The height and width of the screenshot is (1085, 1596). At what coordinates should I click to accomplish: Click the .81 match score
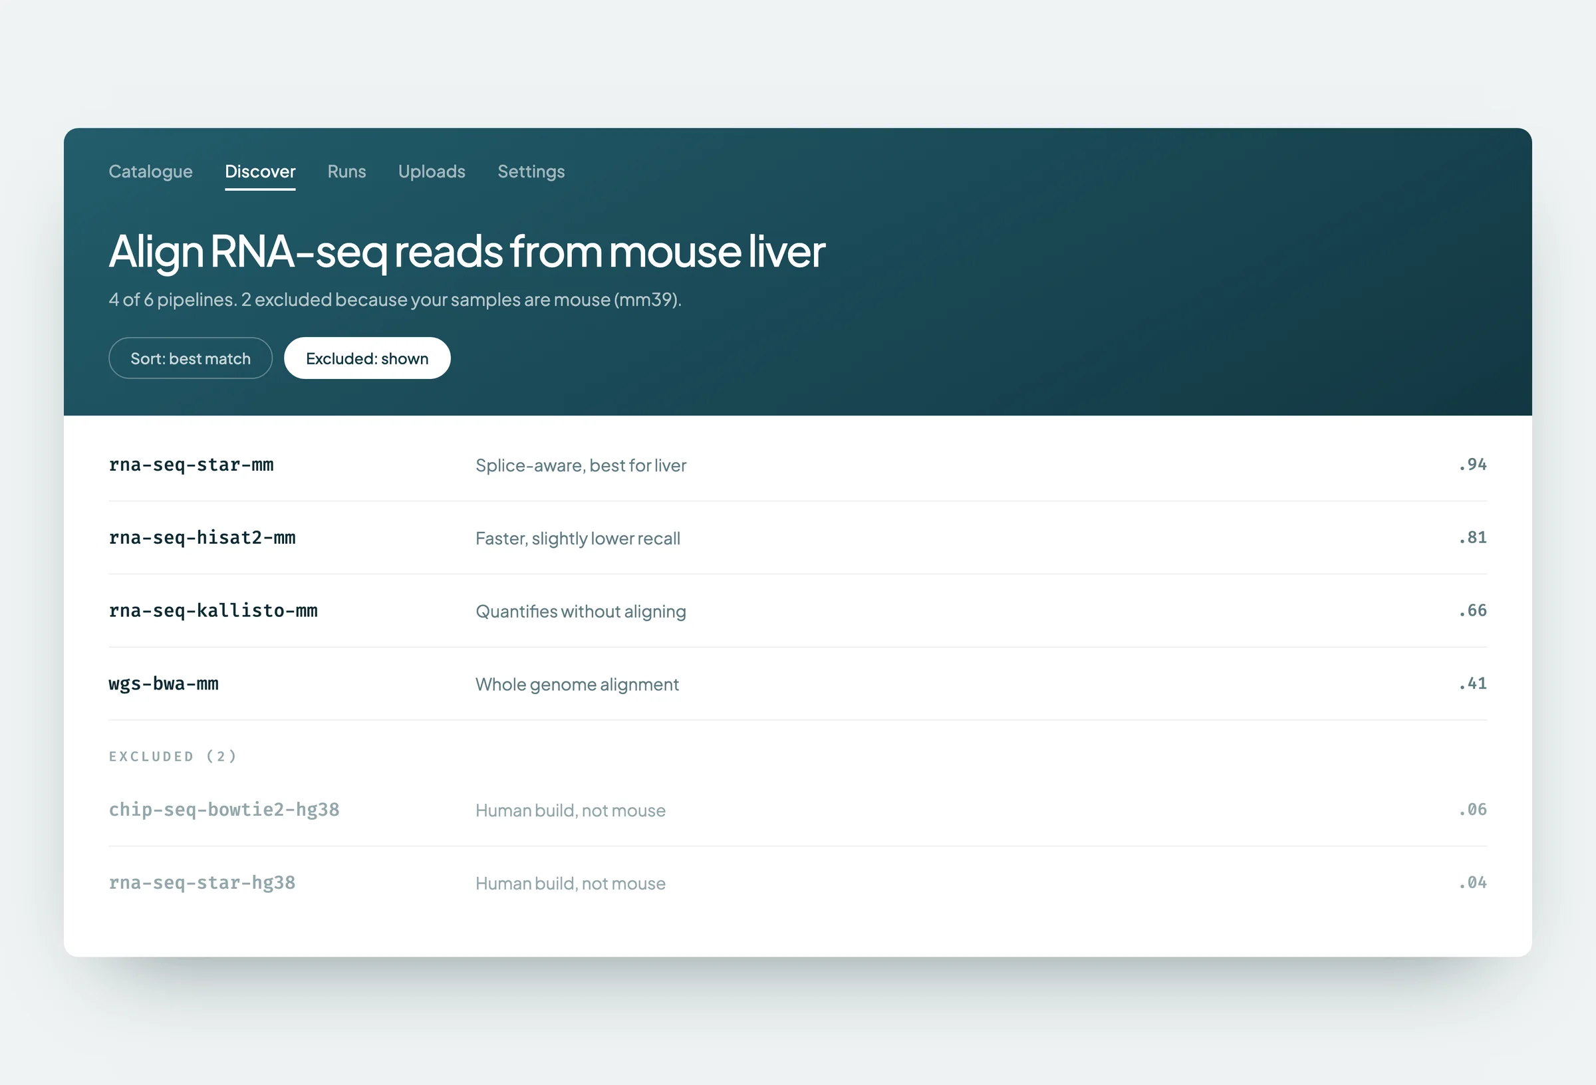pos(1472,538)
